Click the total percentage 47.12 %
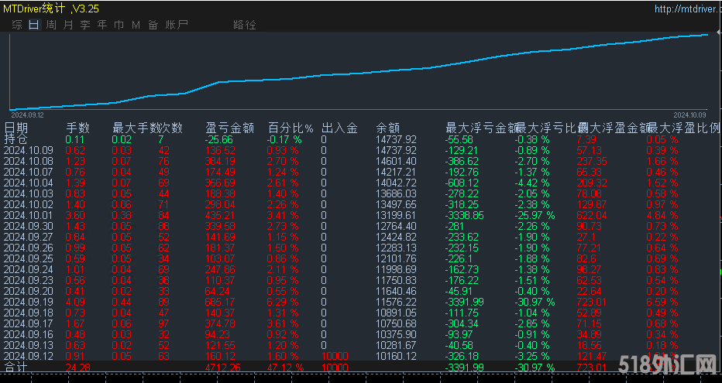This screenshot has height=383, width=722. [x=285, y=368]
